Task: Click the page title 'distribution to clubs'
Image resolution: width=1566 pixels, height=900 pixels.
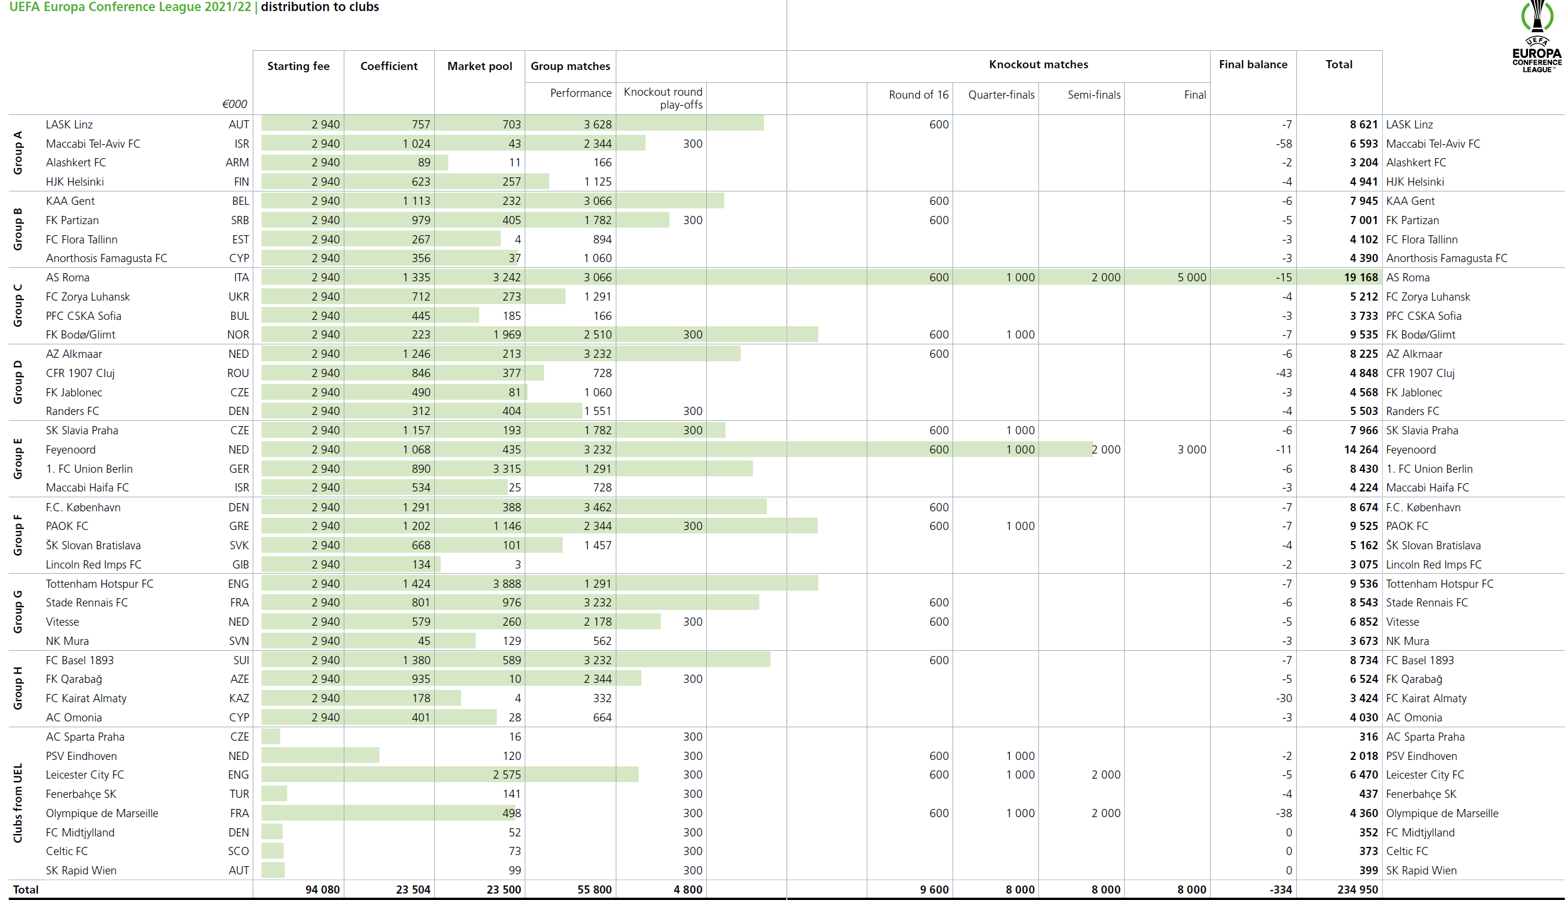Action: 319,7
